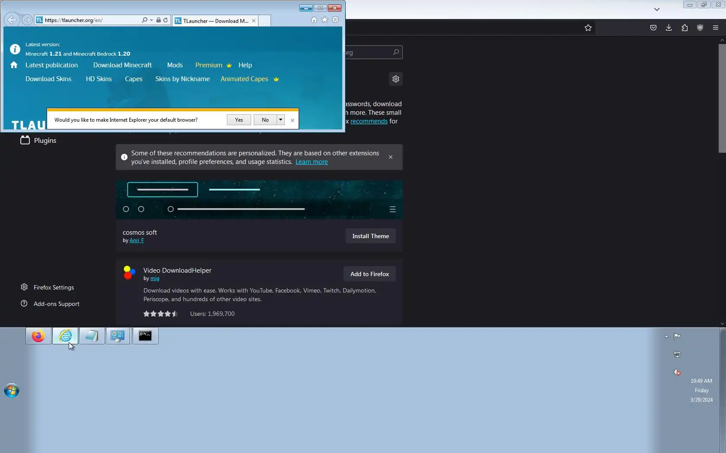726x453 pixels.
Task: Open the uBlock Origin shield icon
Action: pos(700,28)
